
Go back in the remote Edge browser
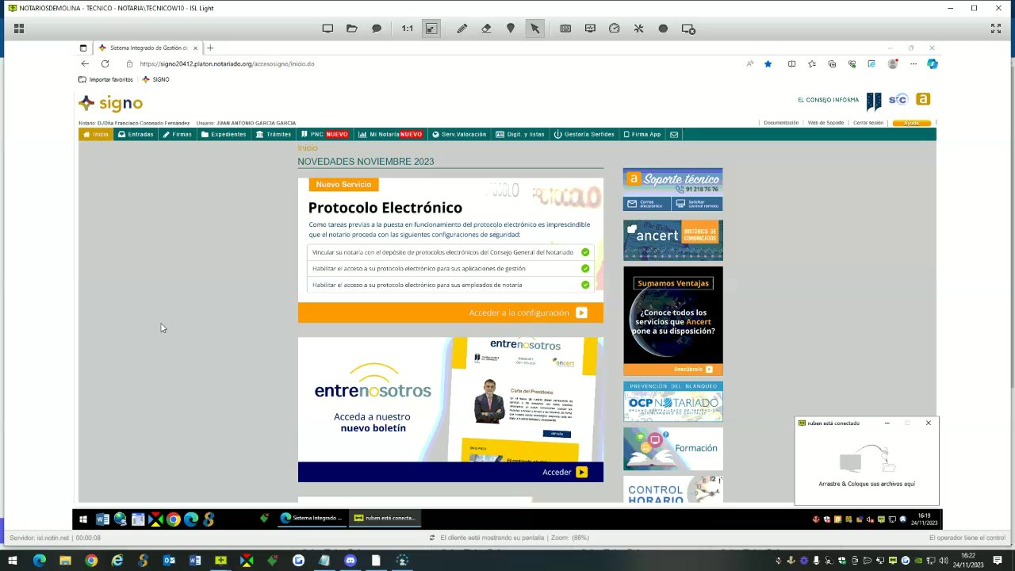pyautogui.click(x=85, y=63)
